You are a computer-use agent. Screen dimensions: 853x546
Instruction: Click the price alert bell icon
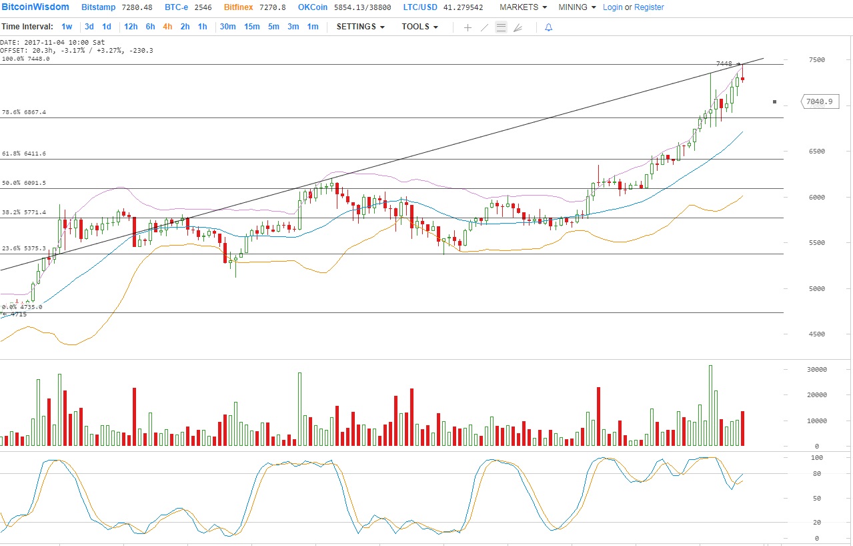coord(549,27)
